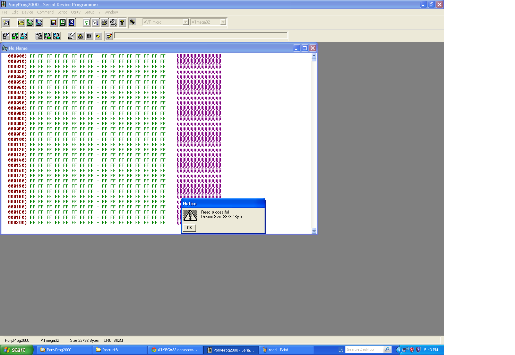The width and height of the screenshot is (515, 355).
Task: Click address row 000100)
Action: click(x=17, y=139)
